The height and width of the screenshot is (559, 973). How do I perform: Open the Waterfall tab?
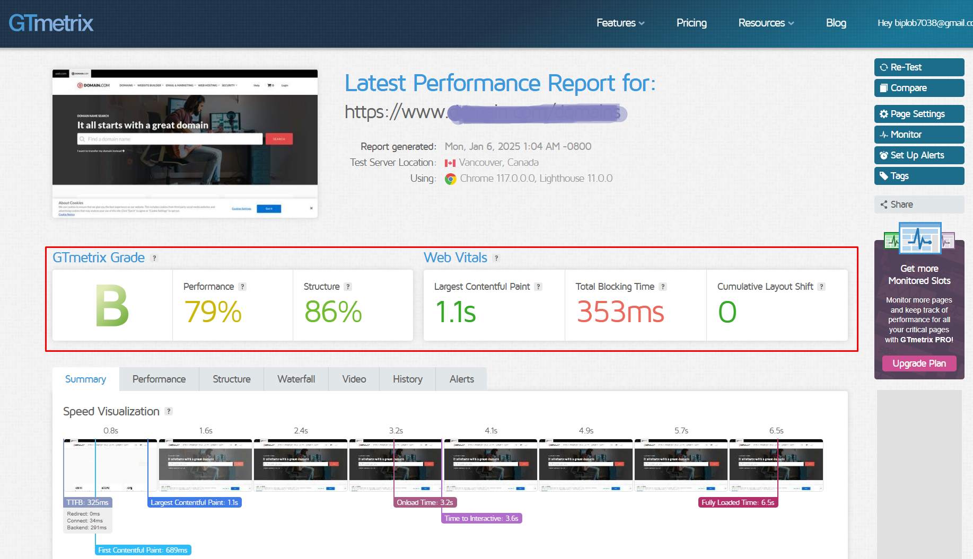click(x=296, y=379)
